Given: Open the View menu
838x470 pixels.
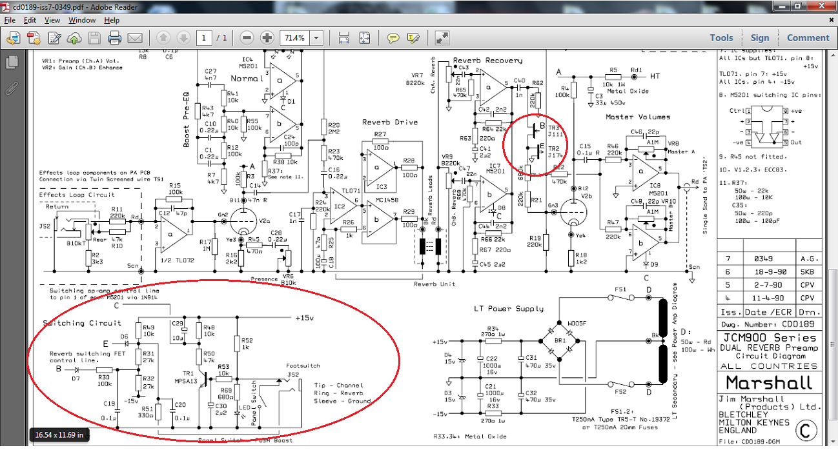Looking at the screenshot, I should (52, 20).
